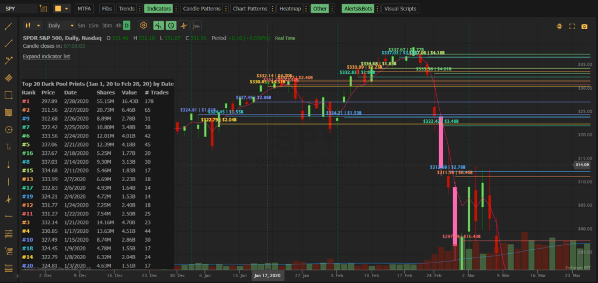598x283 pixels.
Task: Enter fullscreen chart mode
Action: [x=572, y=26]
